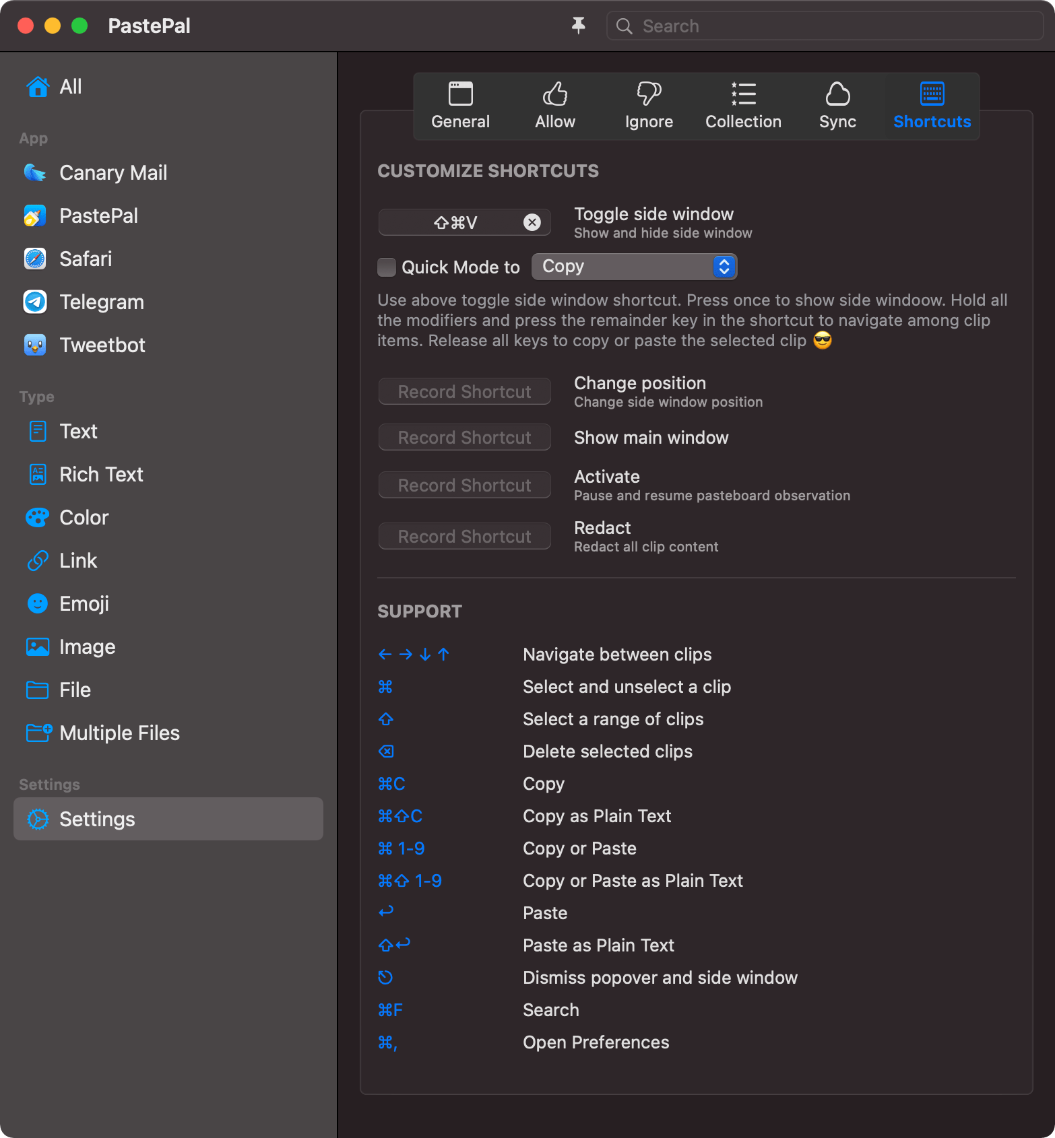
Task: Open the Quick Mode Copy dropdown
Action: pos(635,267)
